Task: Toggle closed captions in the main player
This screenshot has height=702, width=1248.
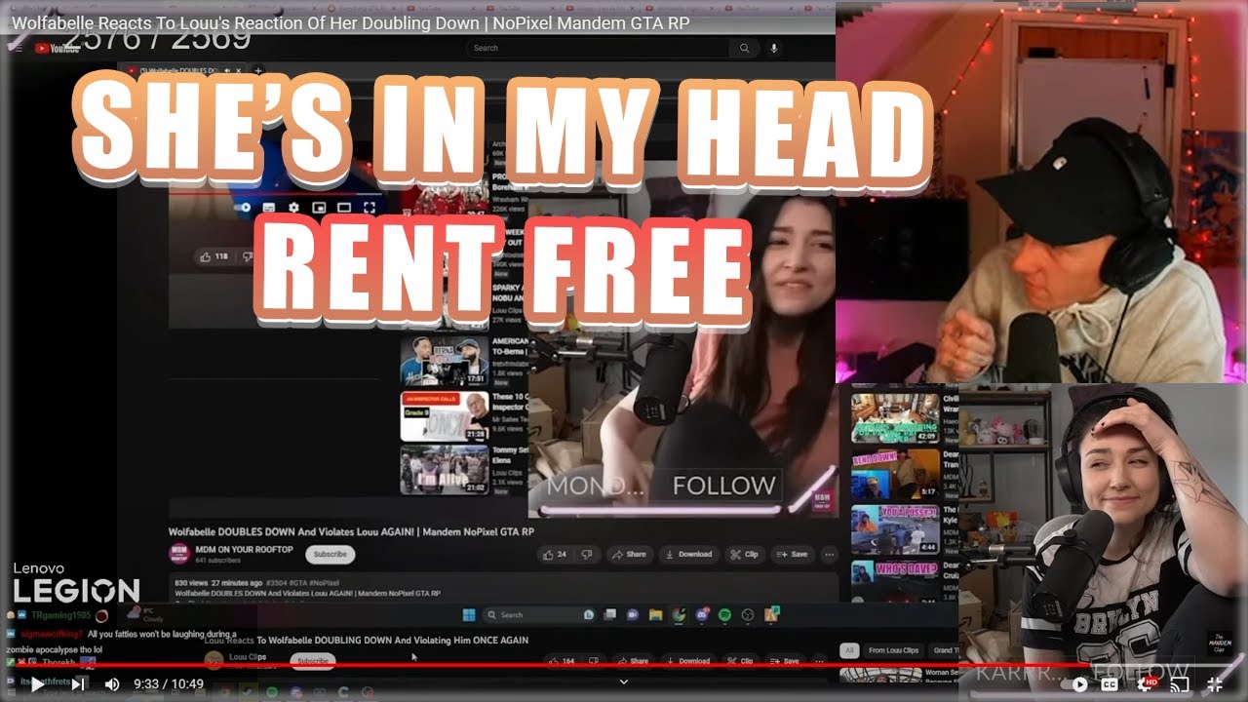Action: pos(1110,684)
